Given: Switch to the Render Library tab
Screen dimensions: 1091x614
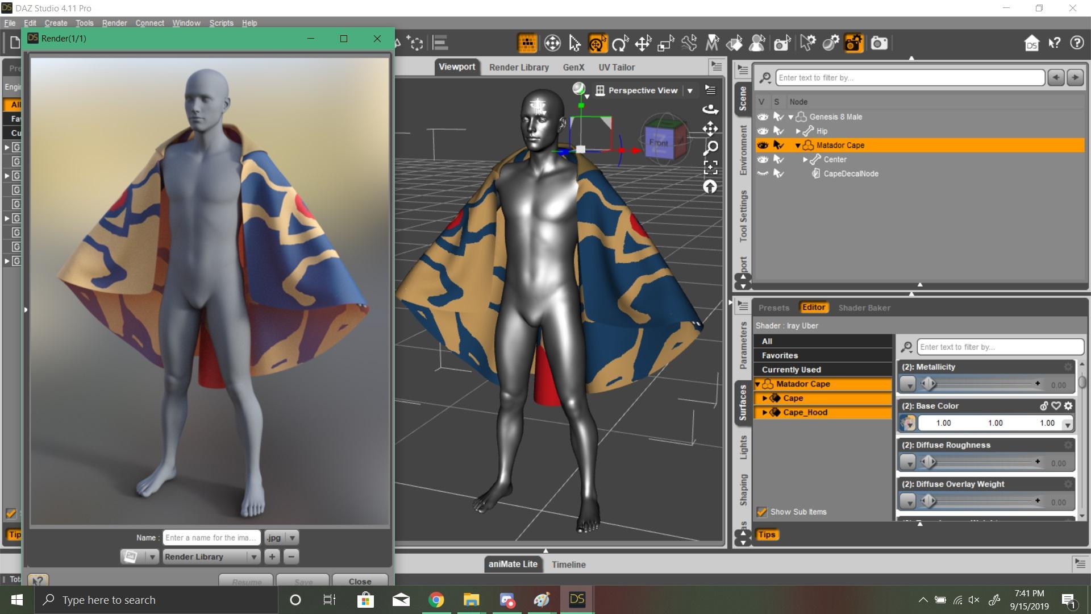Looking at the screenshot, I should (x=519, y=67).
